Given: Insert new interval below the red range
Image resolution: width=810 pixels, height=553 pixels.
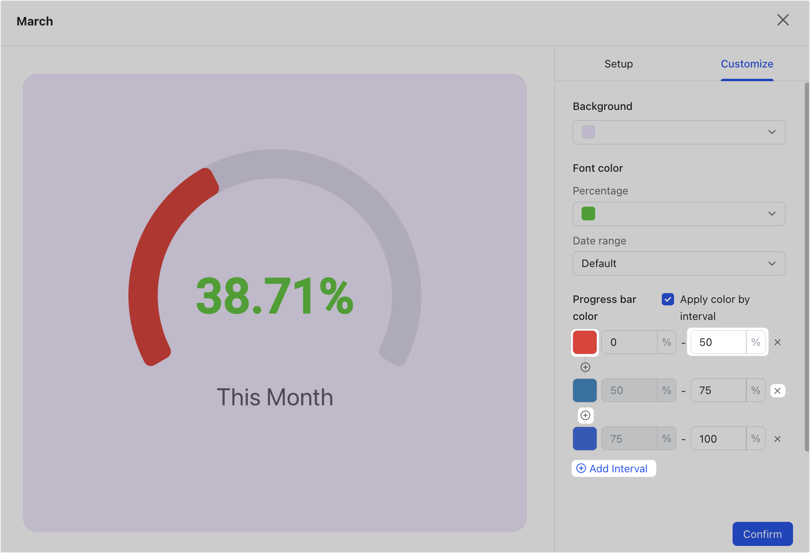Looking at the screenshot, I should (x=585, y=367).
